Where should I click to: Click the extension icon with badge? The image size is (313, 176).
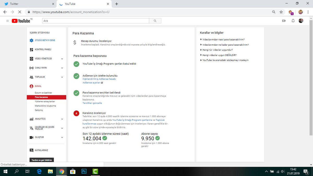click(x=291, y=12)
